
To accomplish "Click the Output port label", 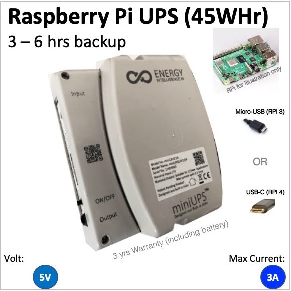I will 108,217.
